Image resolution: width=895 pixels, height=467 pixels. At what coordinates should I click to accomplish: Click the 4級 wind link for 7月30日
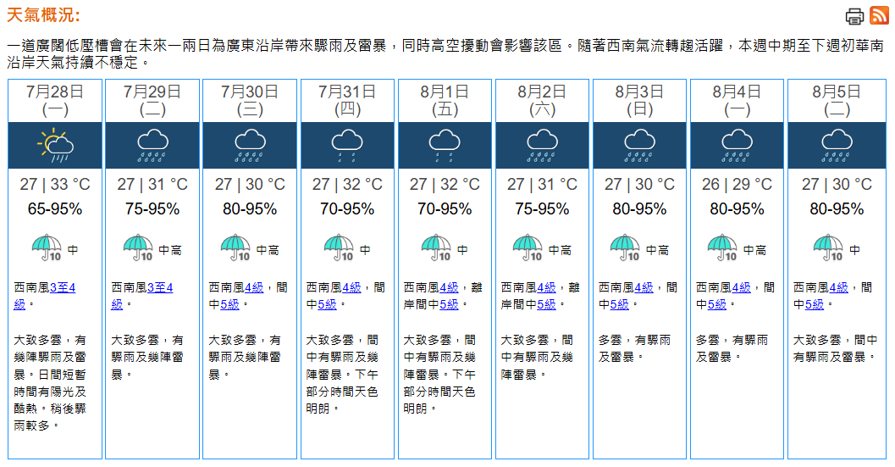point(254,288)
